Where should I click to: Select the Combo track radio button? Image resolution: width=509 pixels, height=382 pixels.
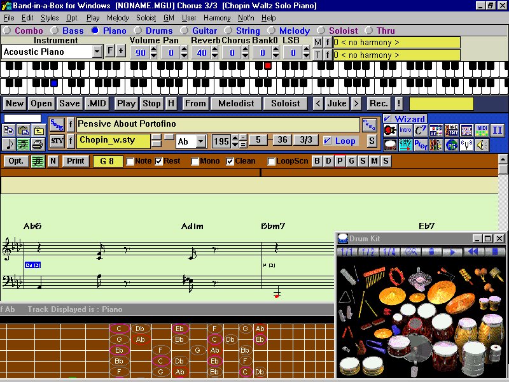point(6,31)
